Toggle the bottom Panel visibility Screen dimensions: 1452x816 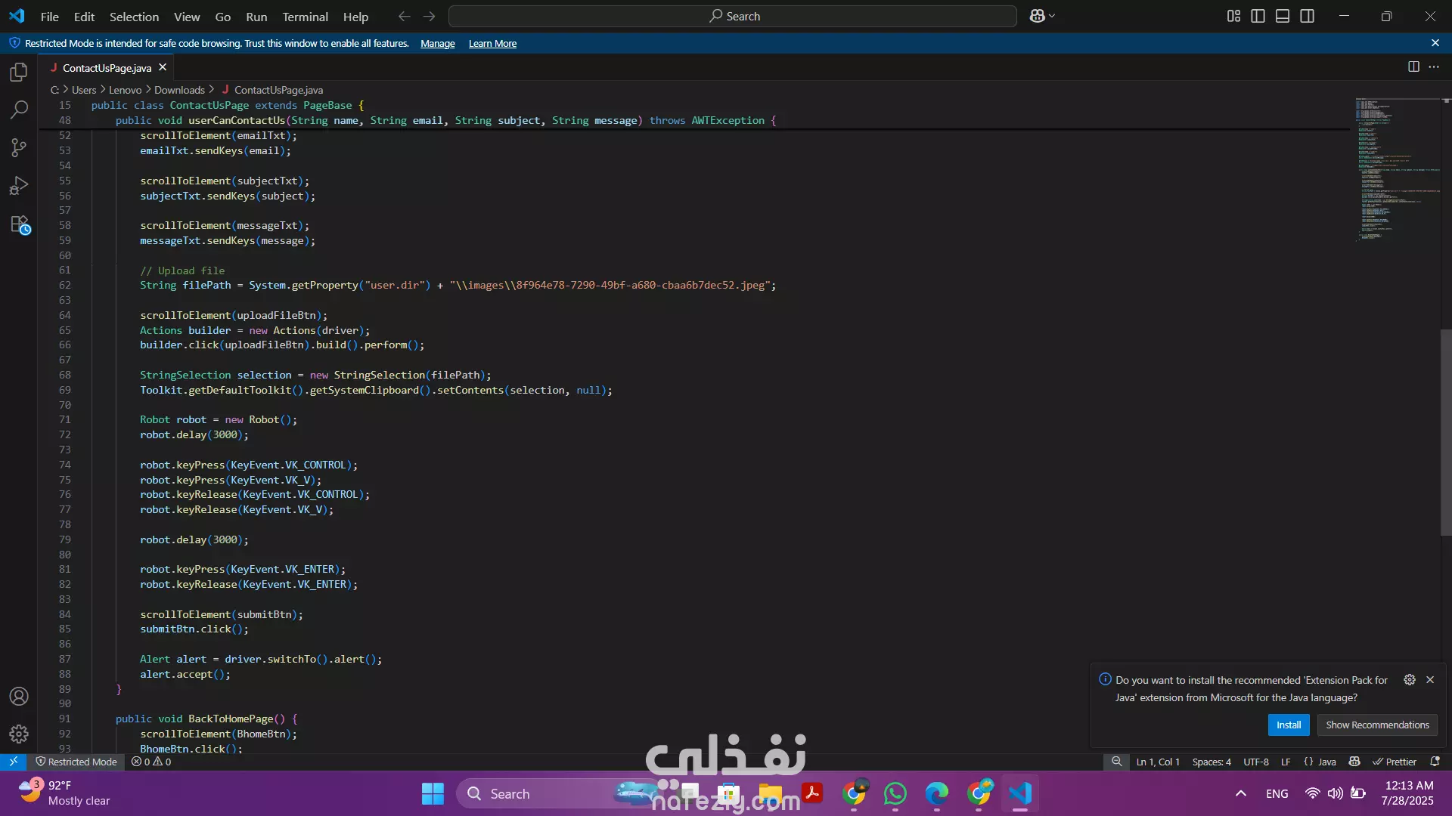pos(1283,16)
